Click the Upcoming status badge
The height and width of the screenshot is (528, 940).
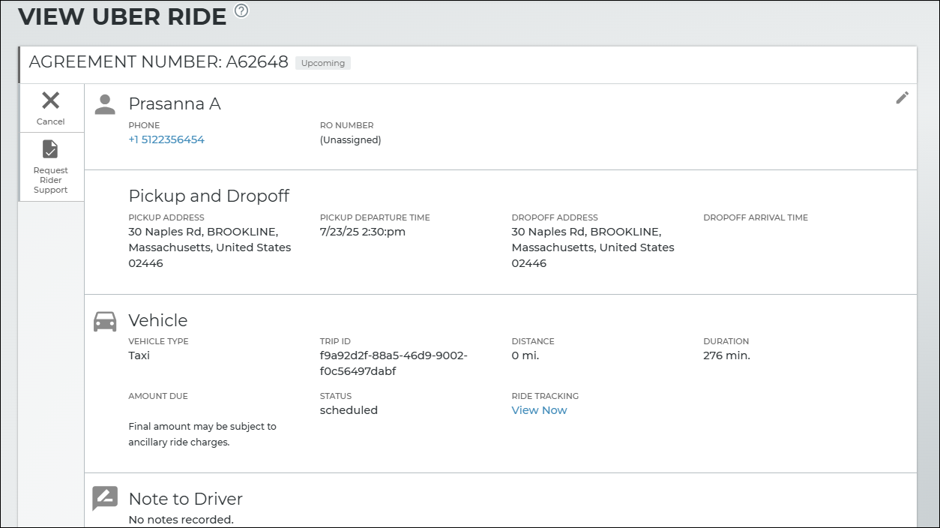[x=323, y=63]
